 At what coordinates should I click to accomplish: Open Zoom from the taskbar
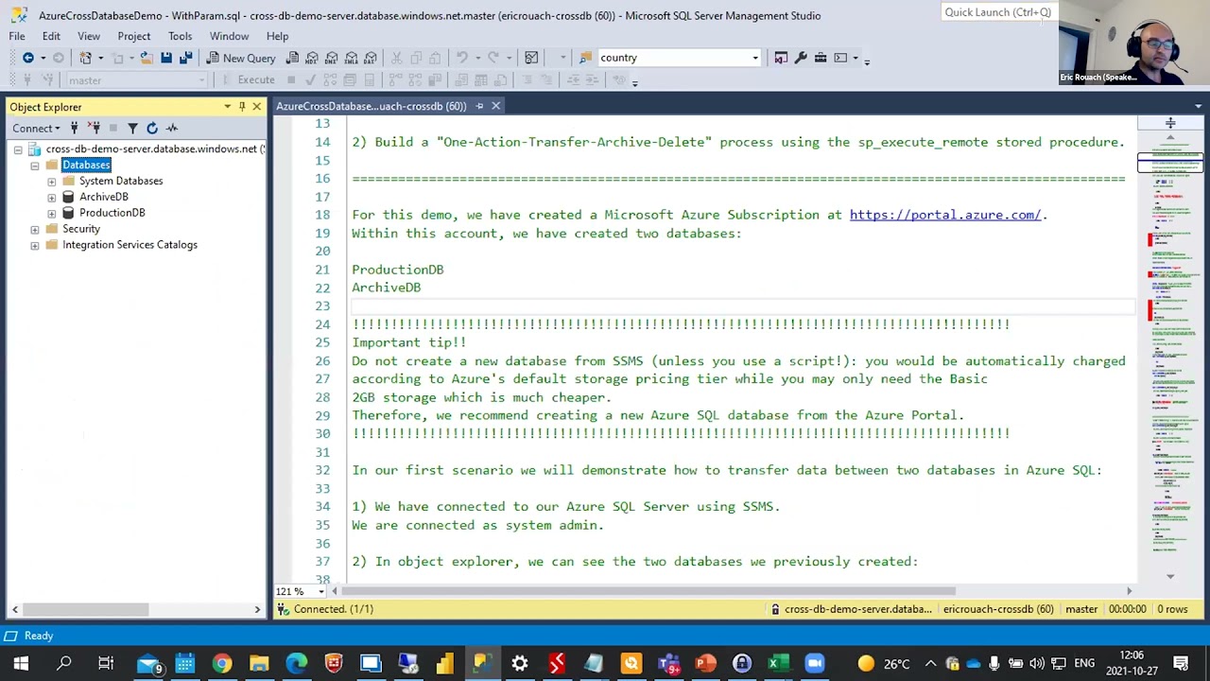coord(815,663)
